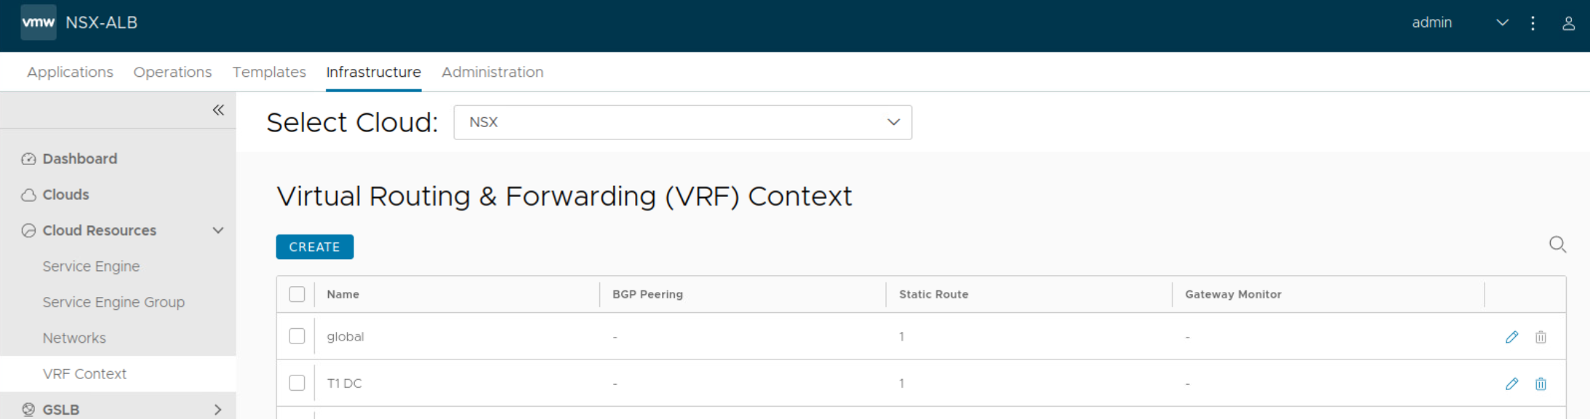This screenshot has width=1590, height=419.
Task: Open the user profile icon
Action: [x=1568, y=23]
